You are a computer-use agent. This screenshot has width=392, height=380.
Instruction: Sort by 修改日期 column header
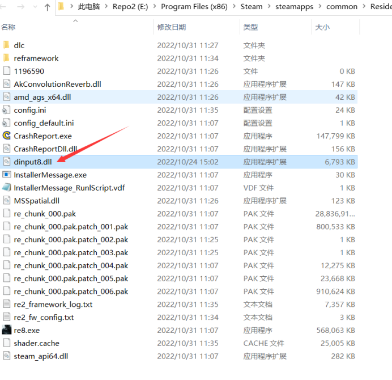pyautogui.click(x=172, y=27)
